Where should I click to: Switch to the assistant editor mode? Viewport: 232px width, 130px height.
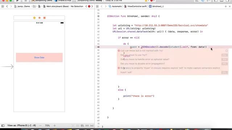pyautogui.click(x=202, y=1)
